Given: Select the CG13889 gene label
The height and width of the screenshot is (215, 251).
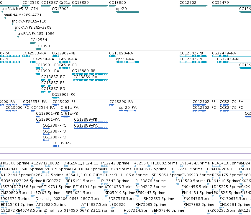Looking at the screenshot, I should coord(80,3).
